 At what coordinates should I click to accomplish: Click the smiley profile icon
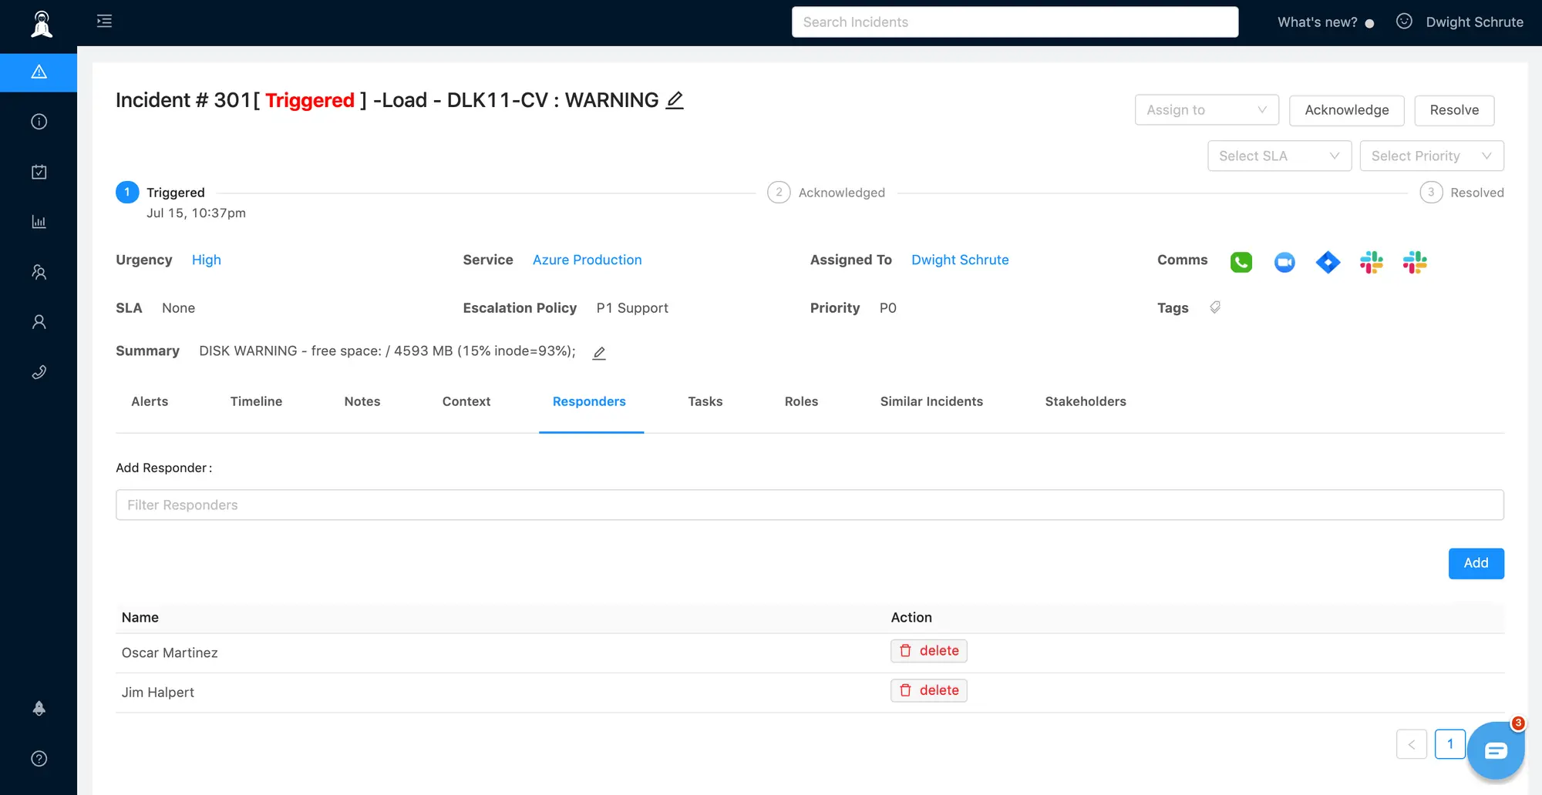1404,22
